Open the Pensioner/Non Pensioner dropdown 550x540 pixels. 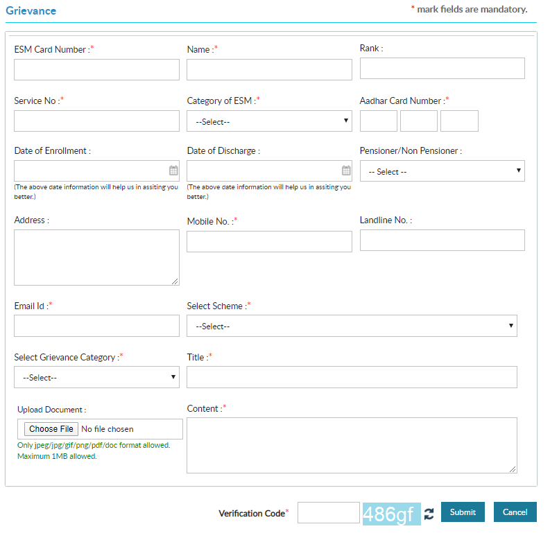click(442, 171)
